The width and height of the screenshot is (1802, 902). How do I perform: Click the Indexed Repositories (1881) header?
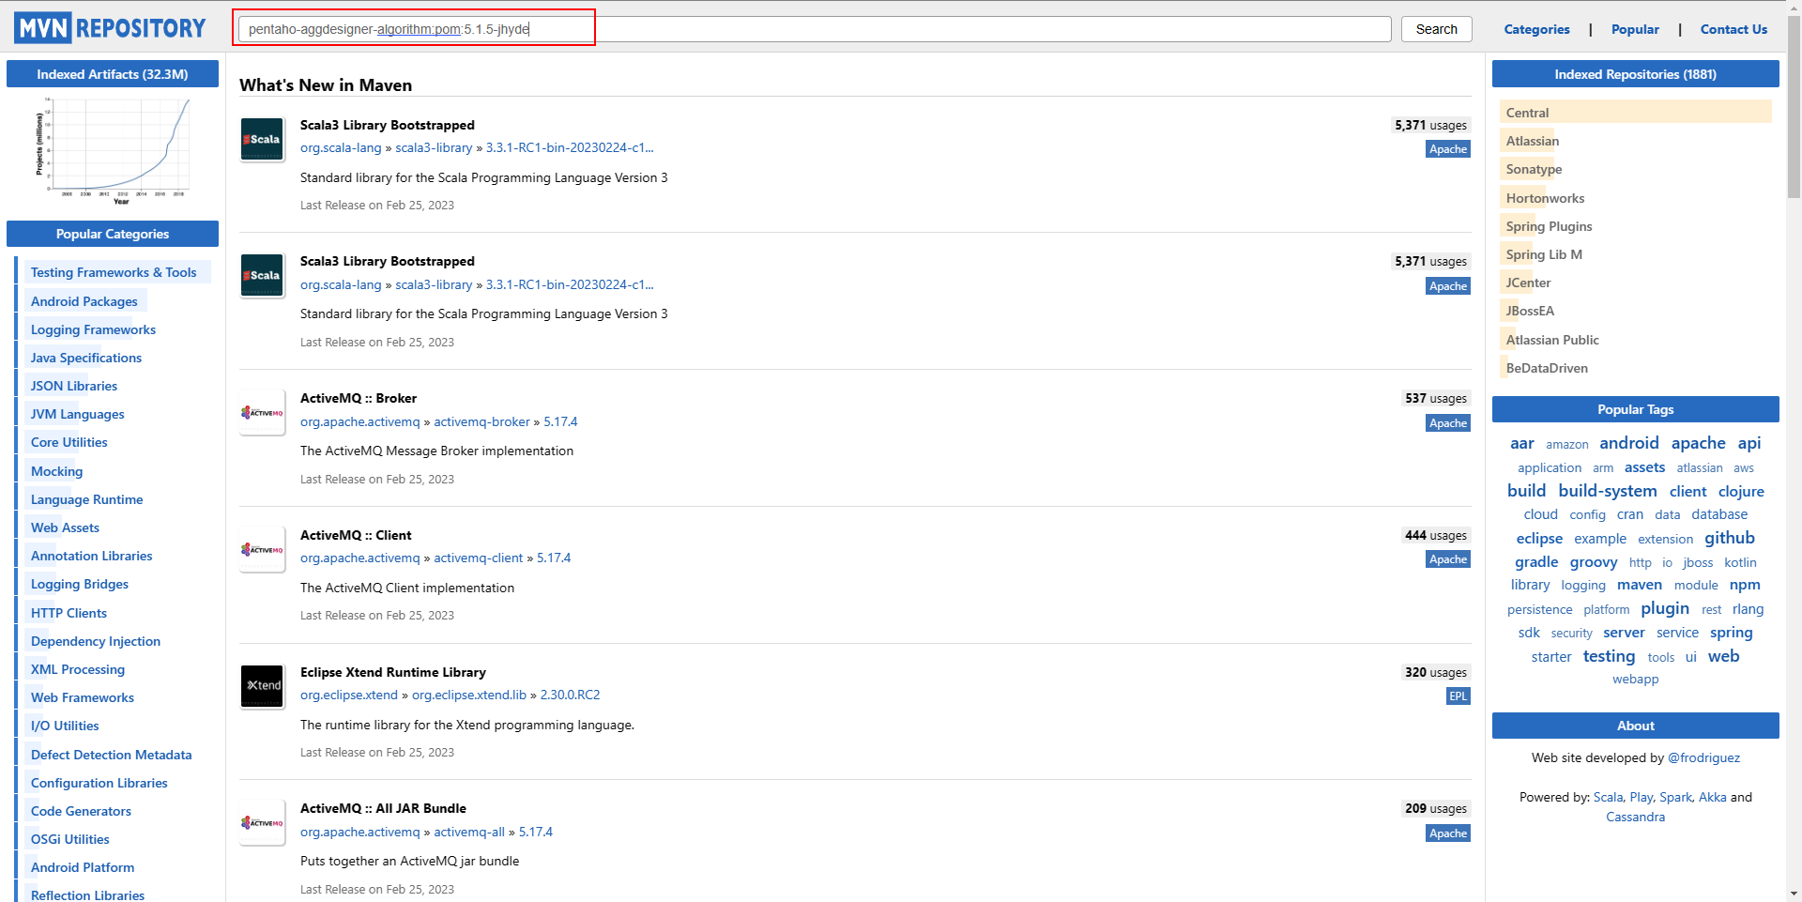[1635, 74]
